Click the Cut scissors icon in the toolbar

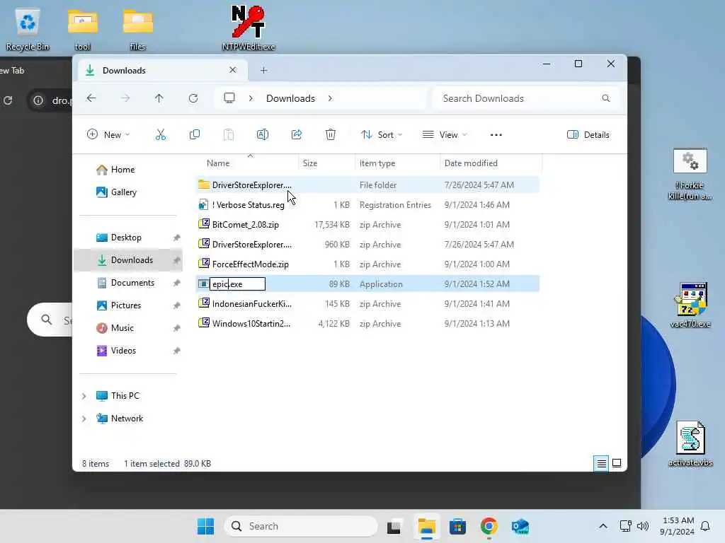coord(161,135)
